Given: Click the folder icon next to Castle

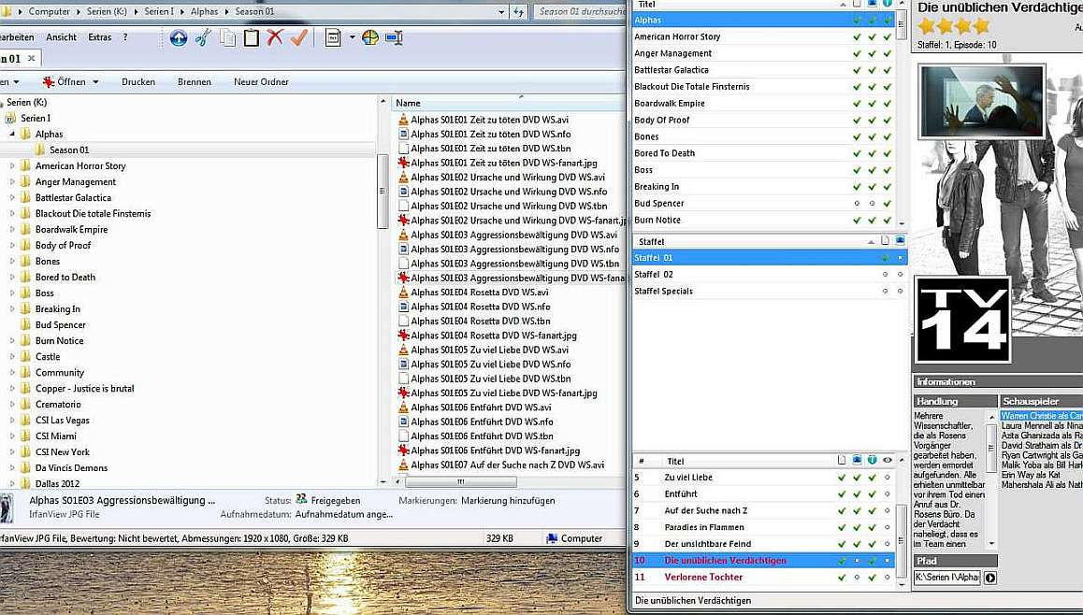Looking at the screenshot, I should click(25, 357).
